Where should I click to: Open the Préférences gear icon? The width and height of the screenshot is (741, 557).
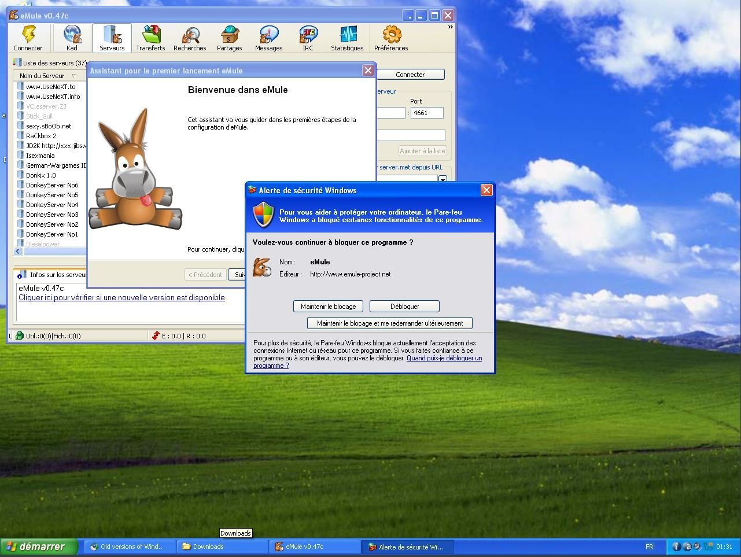(x=392, y=35)
